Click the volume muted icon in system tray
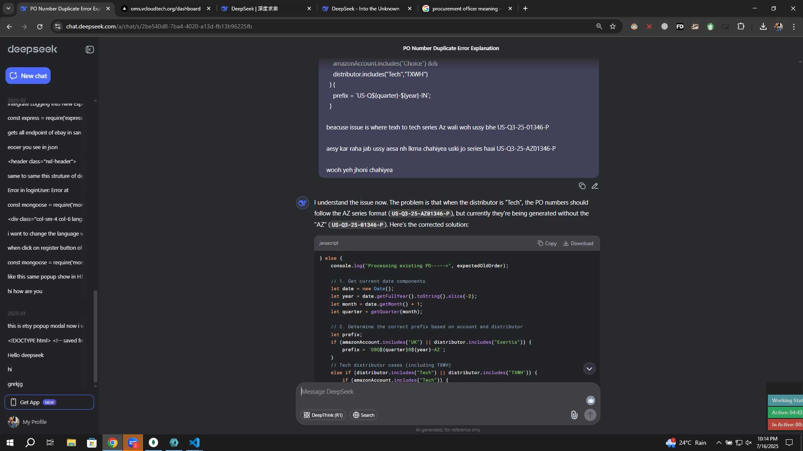Screen dimensions: 803x451 click(749, 443)
